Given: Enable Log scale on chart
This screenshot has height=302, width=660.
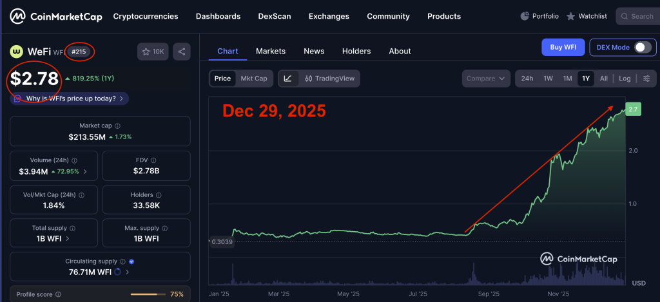Looking at the screenshot, I should pos(625,79).
